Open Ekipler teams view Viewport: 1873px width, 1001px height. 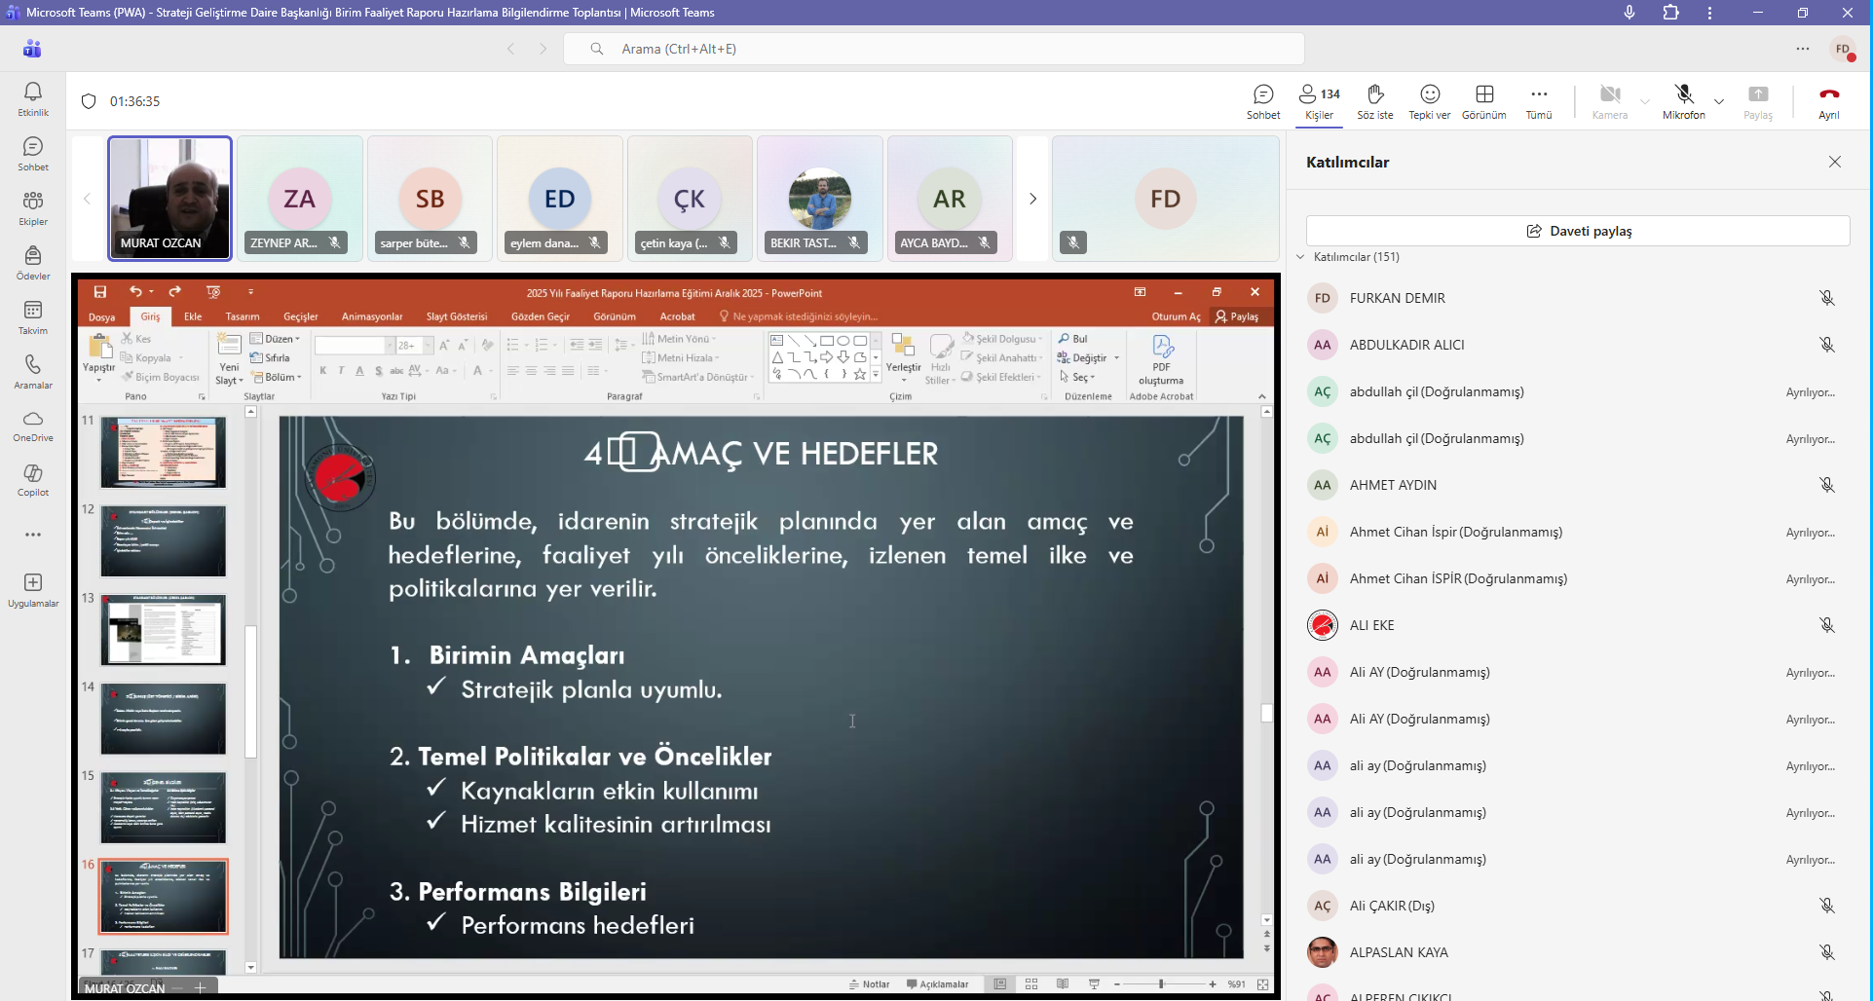[x=33, y=208]
